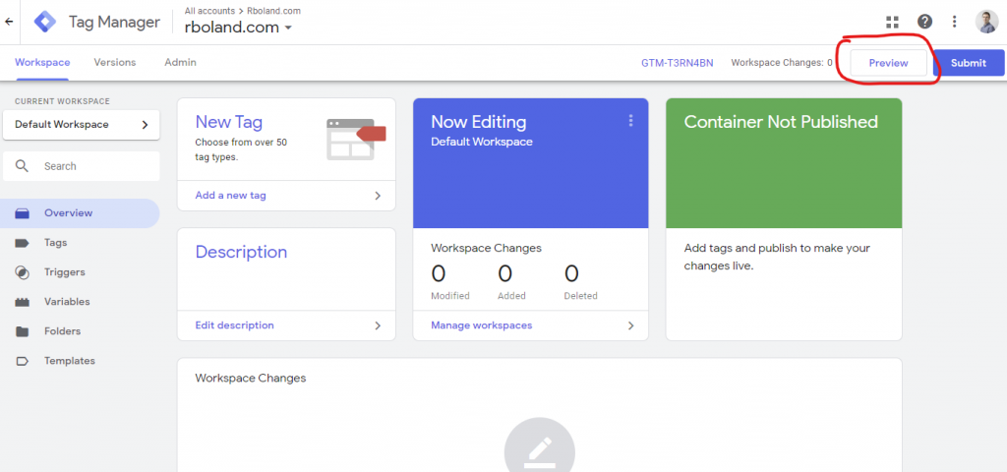Open the help question mark icon
Screen dimensions: 1007x472
point(924,22)
